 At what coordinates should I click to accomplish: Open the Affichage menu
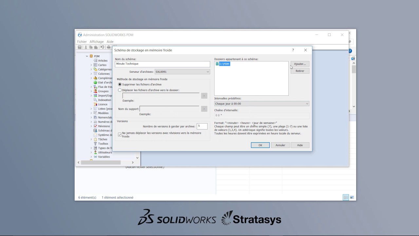pyautogui.click(x=97, y=42)
